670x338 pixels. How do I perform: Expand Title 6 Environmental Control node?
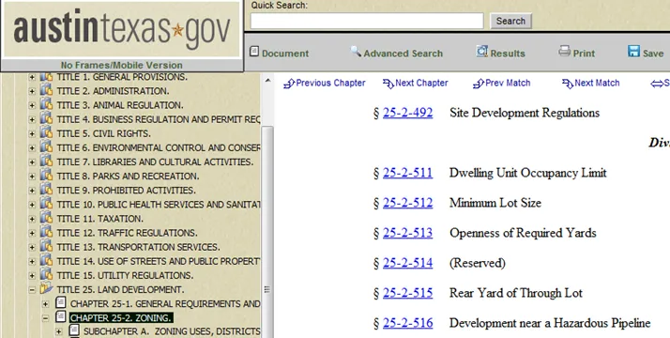click(x=32, y=147)
